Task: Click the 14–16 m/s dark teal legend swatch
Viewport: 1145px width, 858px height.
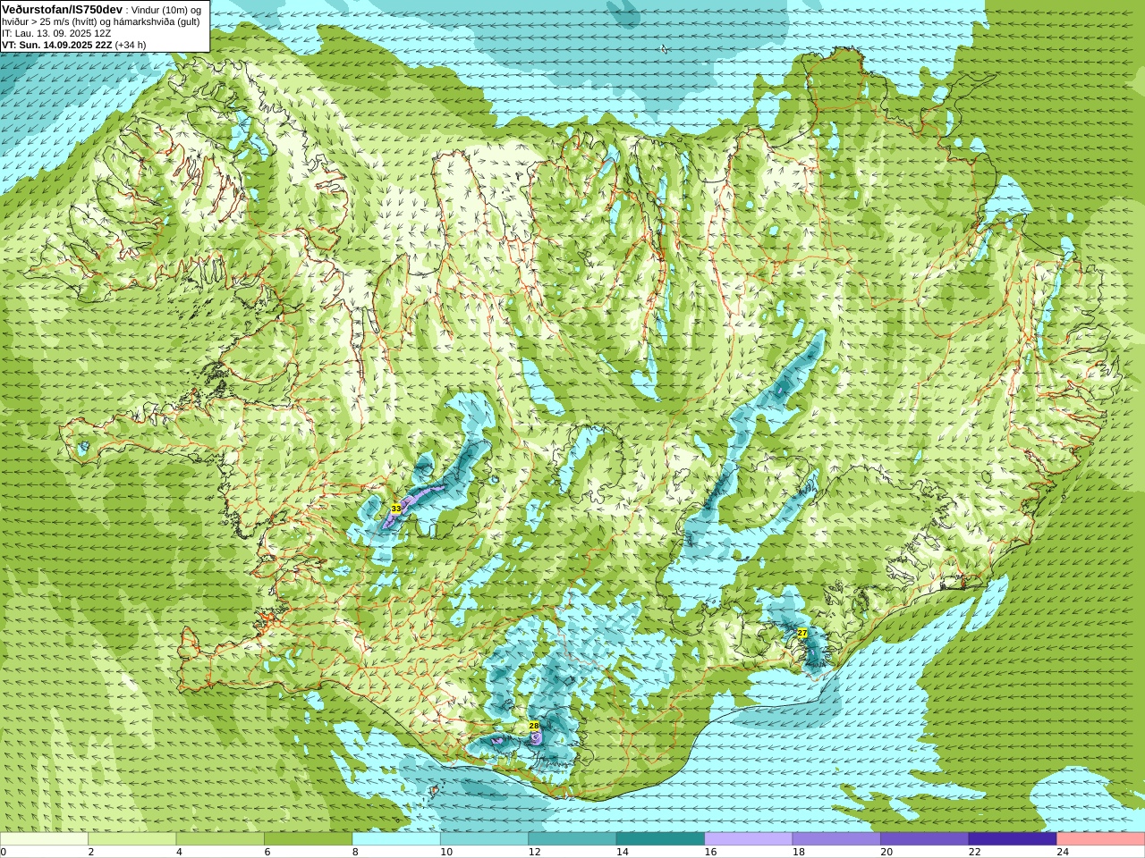Action: pyautogui.click(x=660, y=839)
